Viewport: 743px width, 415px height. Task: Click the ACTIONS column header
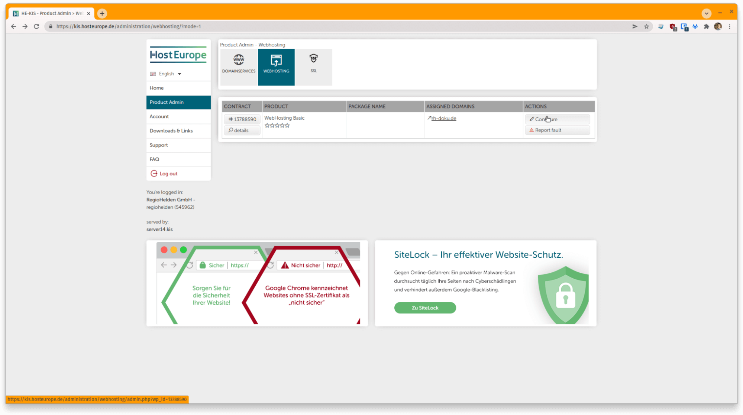coord(559,106)
